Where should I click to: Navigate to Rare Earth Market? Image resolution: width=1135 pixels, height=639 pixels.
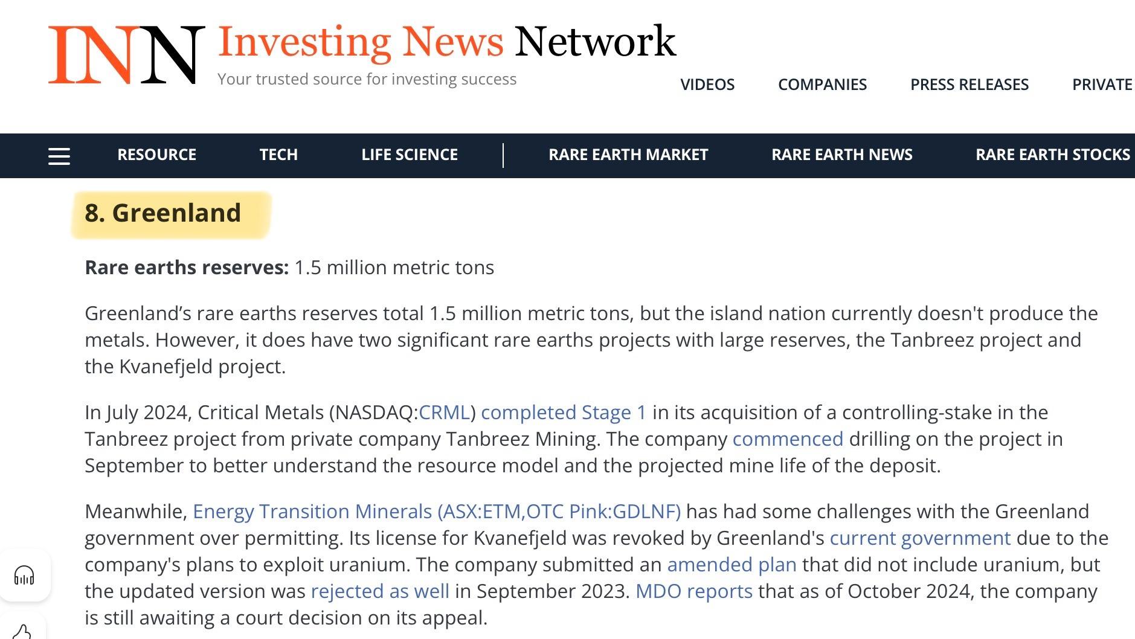628,155
